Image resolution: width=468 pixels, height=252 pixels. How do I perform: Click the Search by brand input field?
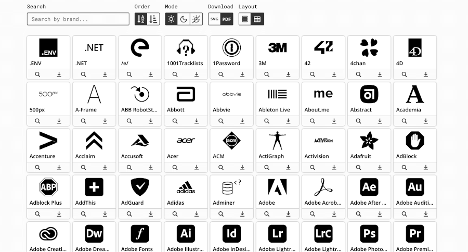click(x=78, y=19)
